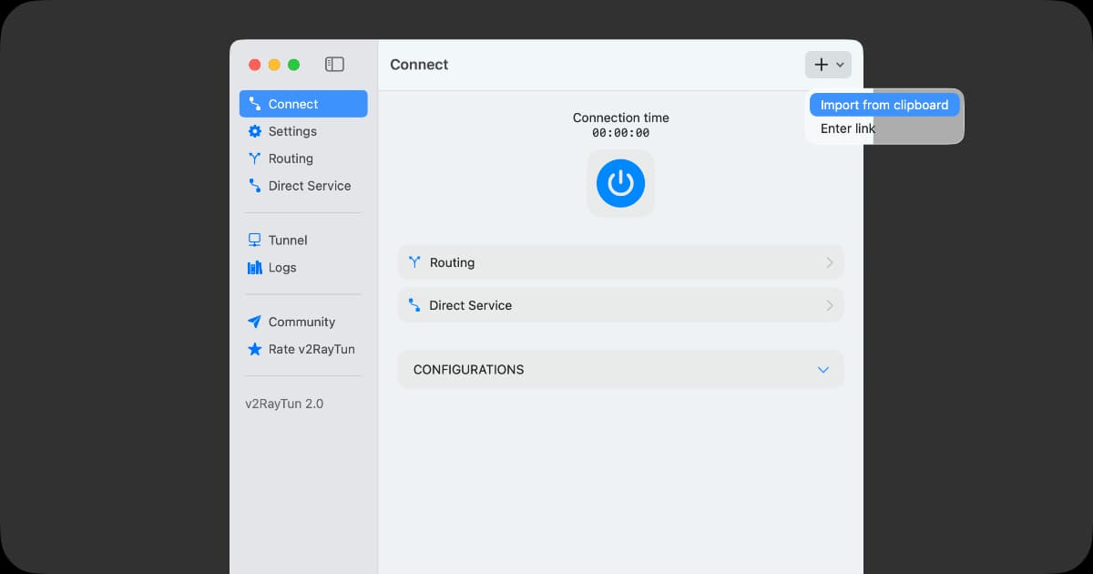This screenshot has width=1093, height=574.
Task: Click the blue power connect button
Action: point(620,183)
